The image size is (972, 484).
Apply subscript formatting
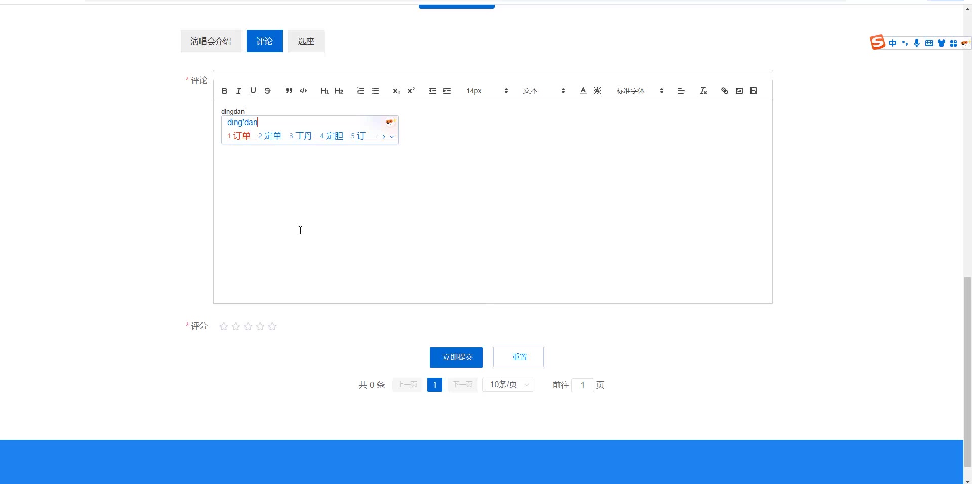[x=397, y=91]
